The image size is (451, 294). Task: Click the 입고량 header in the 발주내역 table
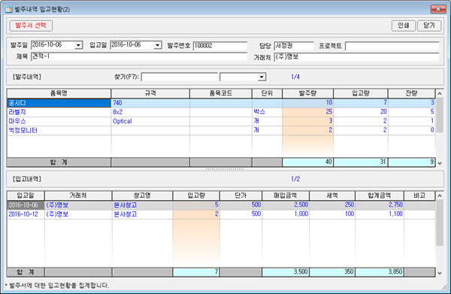coord(361,93)
